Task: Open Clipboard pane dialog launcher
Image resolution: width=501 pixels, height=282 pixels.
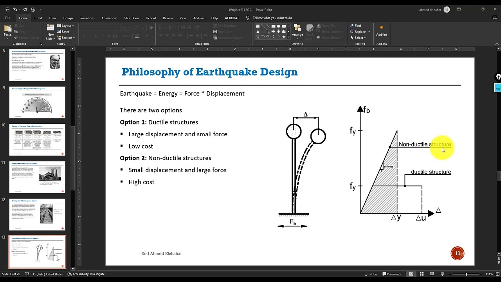Action: pos(41,44)
